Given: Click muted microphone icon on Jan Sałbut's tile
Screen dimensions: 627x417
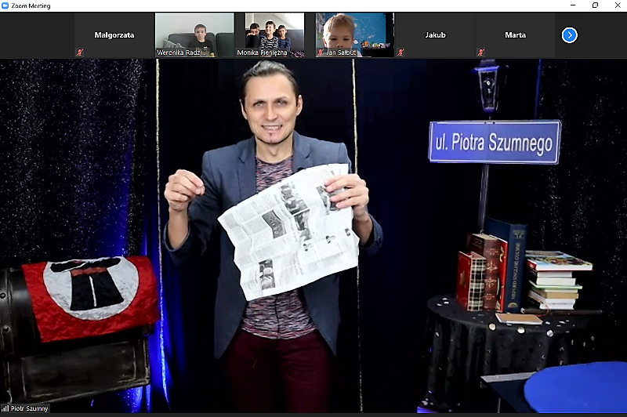Looking at the screenshot, I should 321,53.
